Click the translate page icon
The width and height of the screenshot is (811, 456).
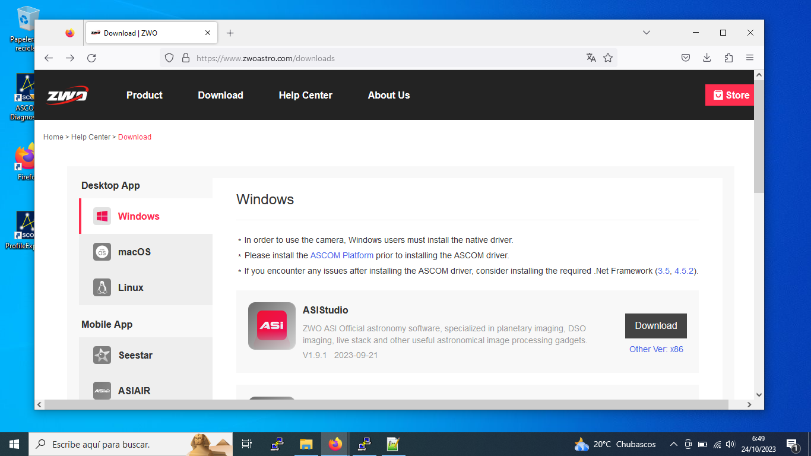tap(591, 58)
